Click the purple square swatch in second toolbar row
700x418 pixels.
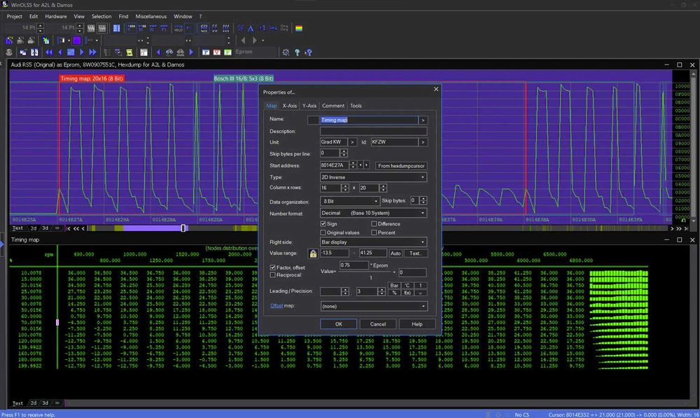(77, 40)
